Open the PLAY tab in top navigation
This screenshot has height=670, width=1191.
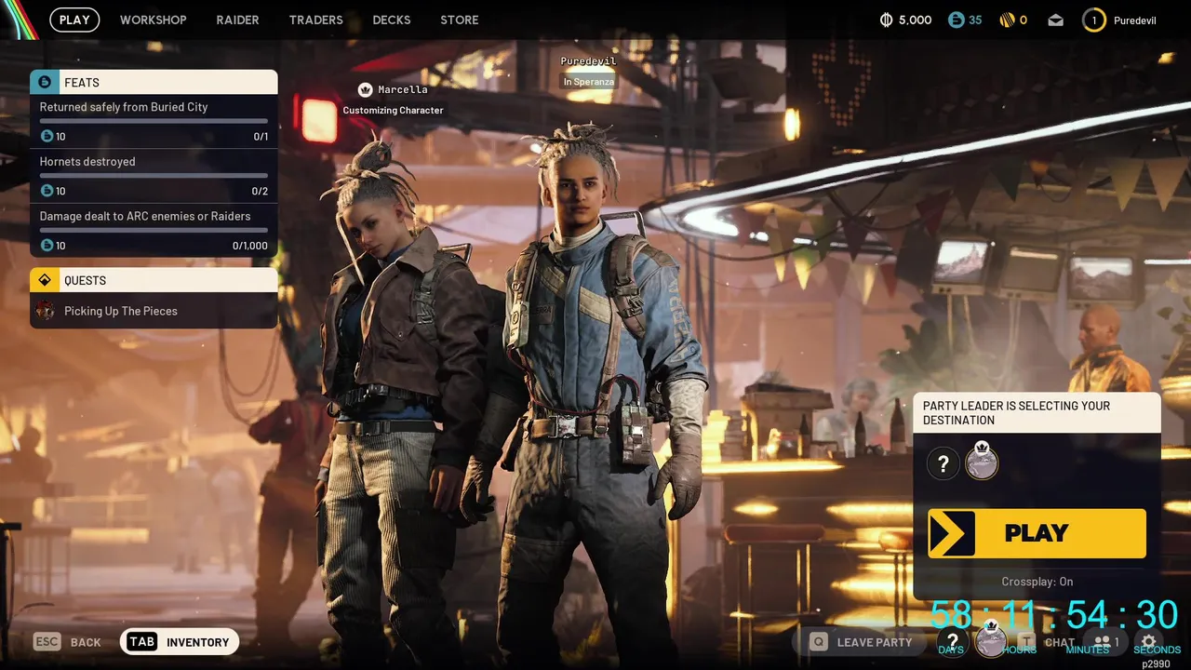74,20
